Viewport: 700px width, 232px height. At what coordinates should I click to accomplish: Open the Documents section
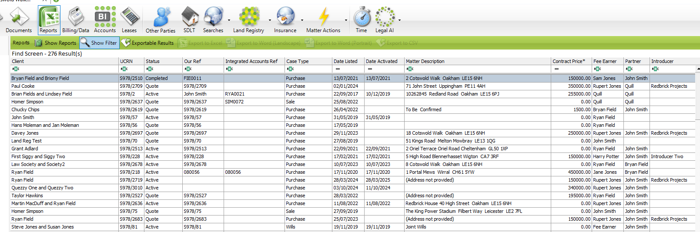[x=19, y=20]
